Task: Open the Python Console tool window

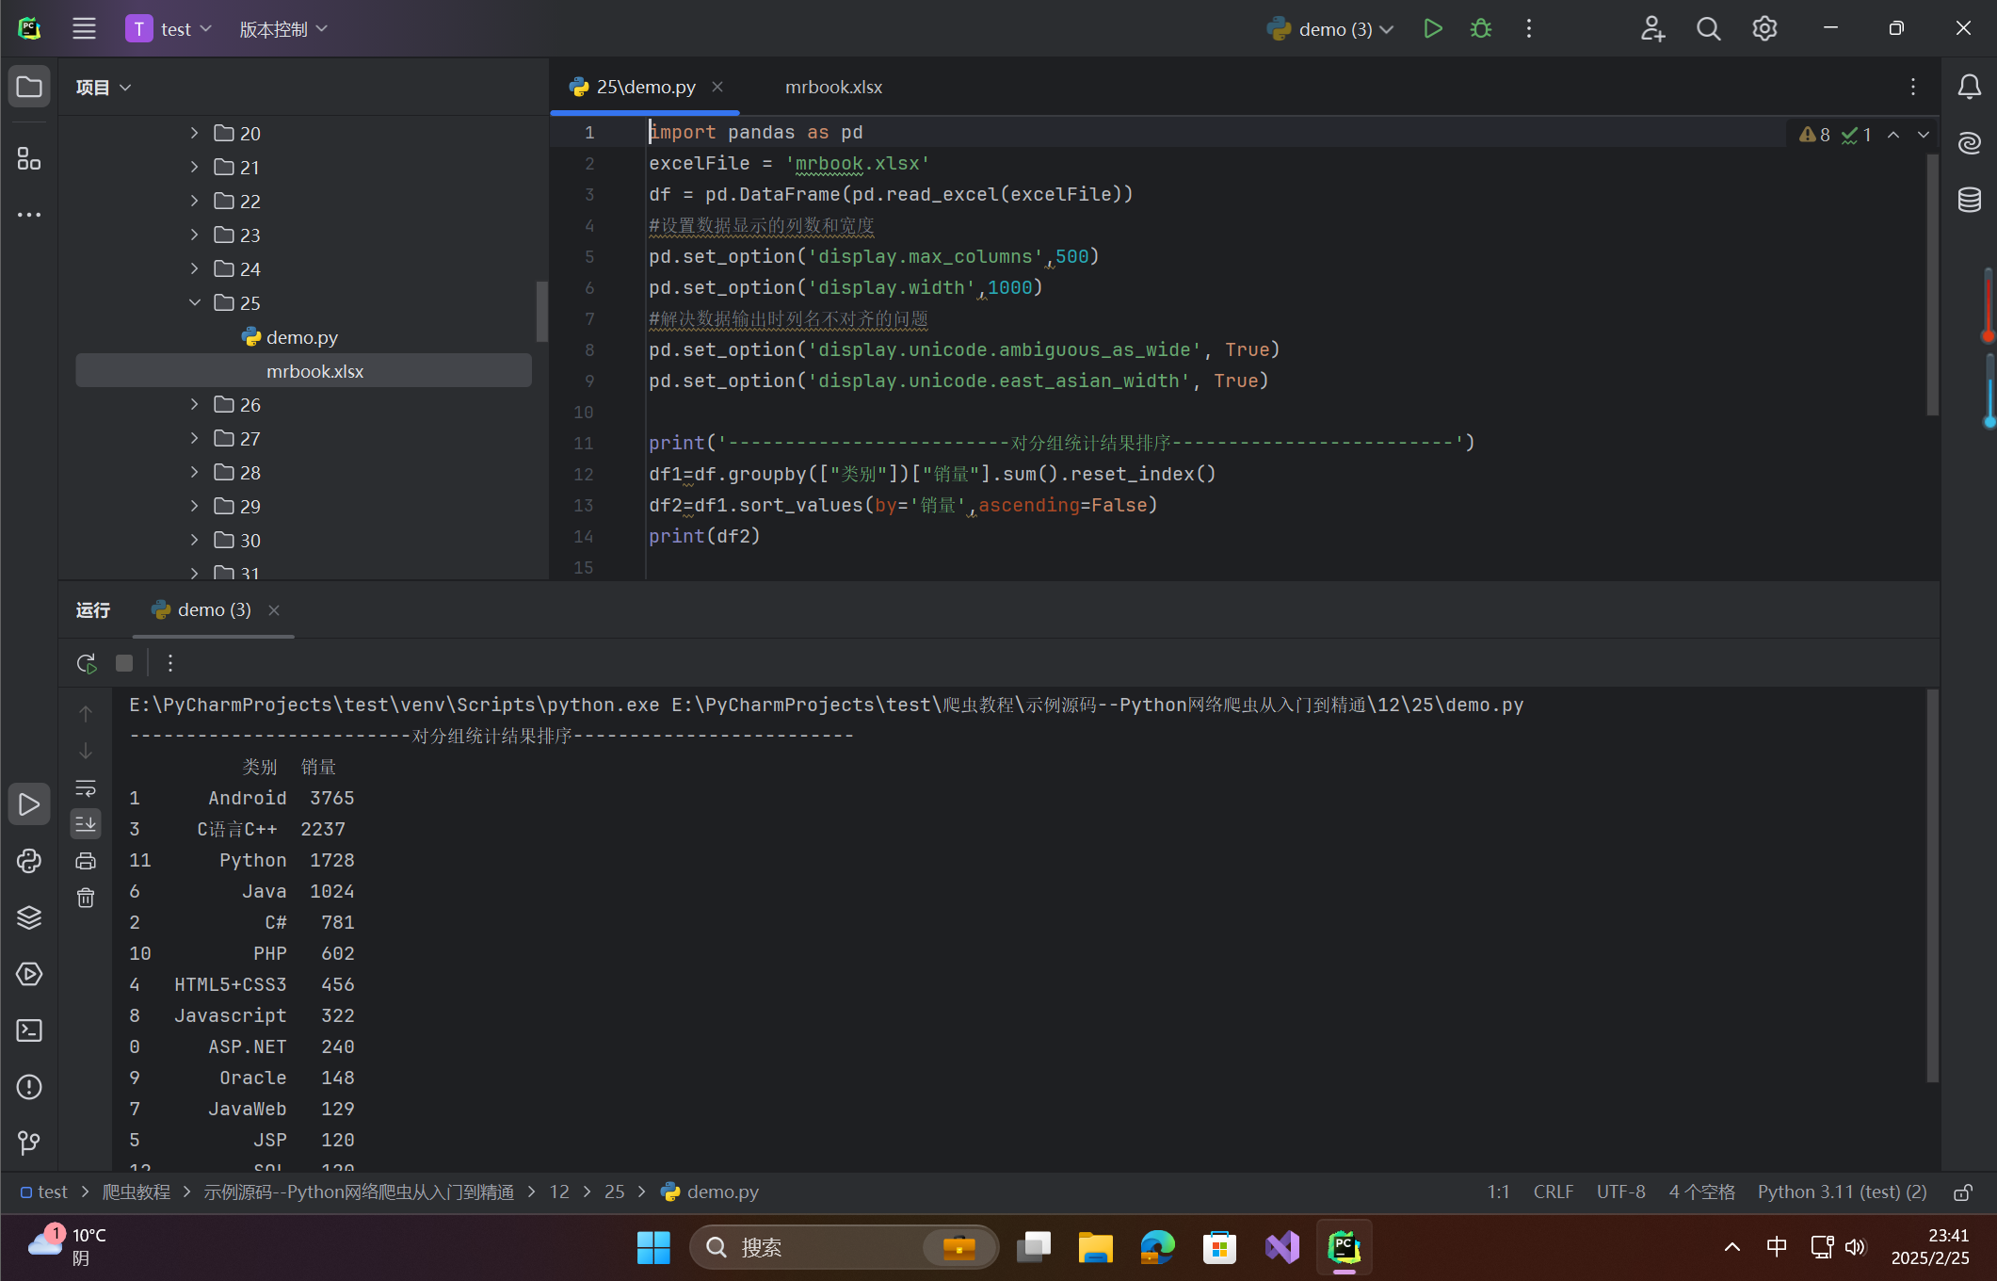Action: pos(29,861)
